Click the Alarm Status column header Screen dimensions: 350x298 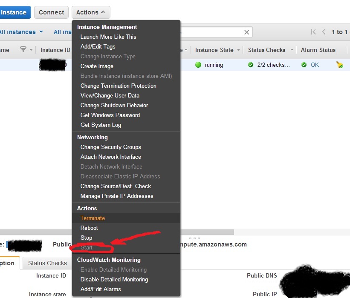[318, 50]
